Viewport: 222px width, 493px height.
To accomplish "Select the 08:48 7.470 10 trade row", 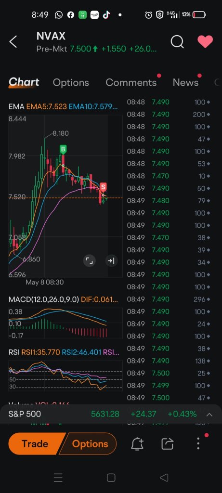I will 169,176.
